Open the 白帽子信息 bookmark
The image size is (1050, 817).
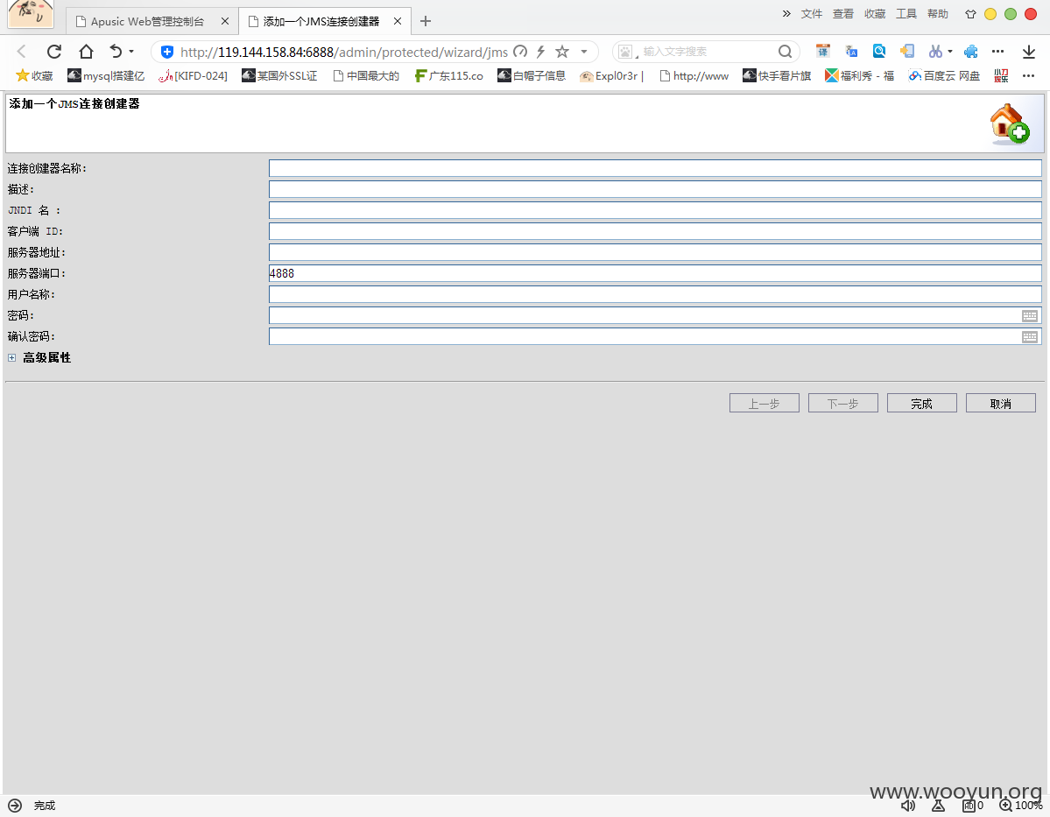[x=531, y=75]
